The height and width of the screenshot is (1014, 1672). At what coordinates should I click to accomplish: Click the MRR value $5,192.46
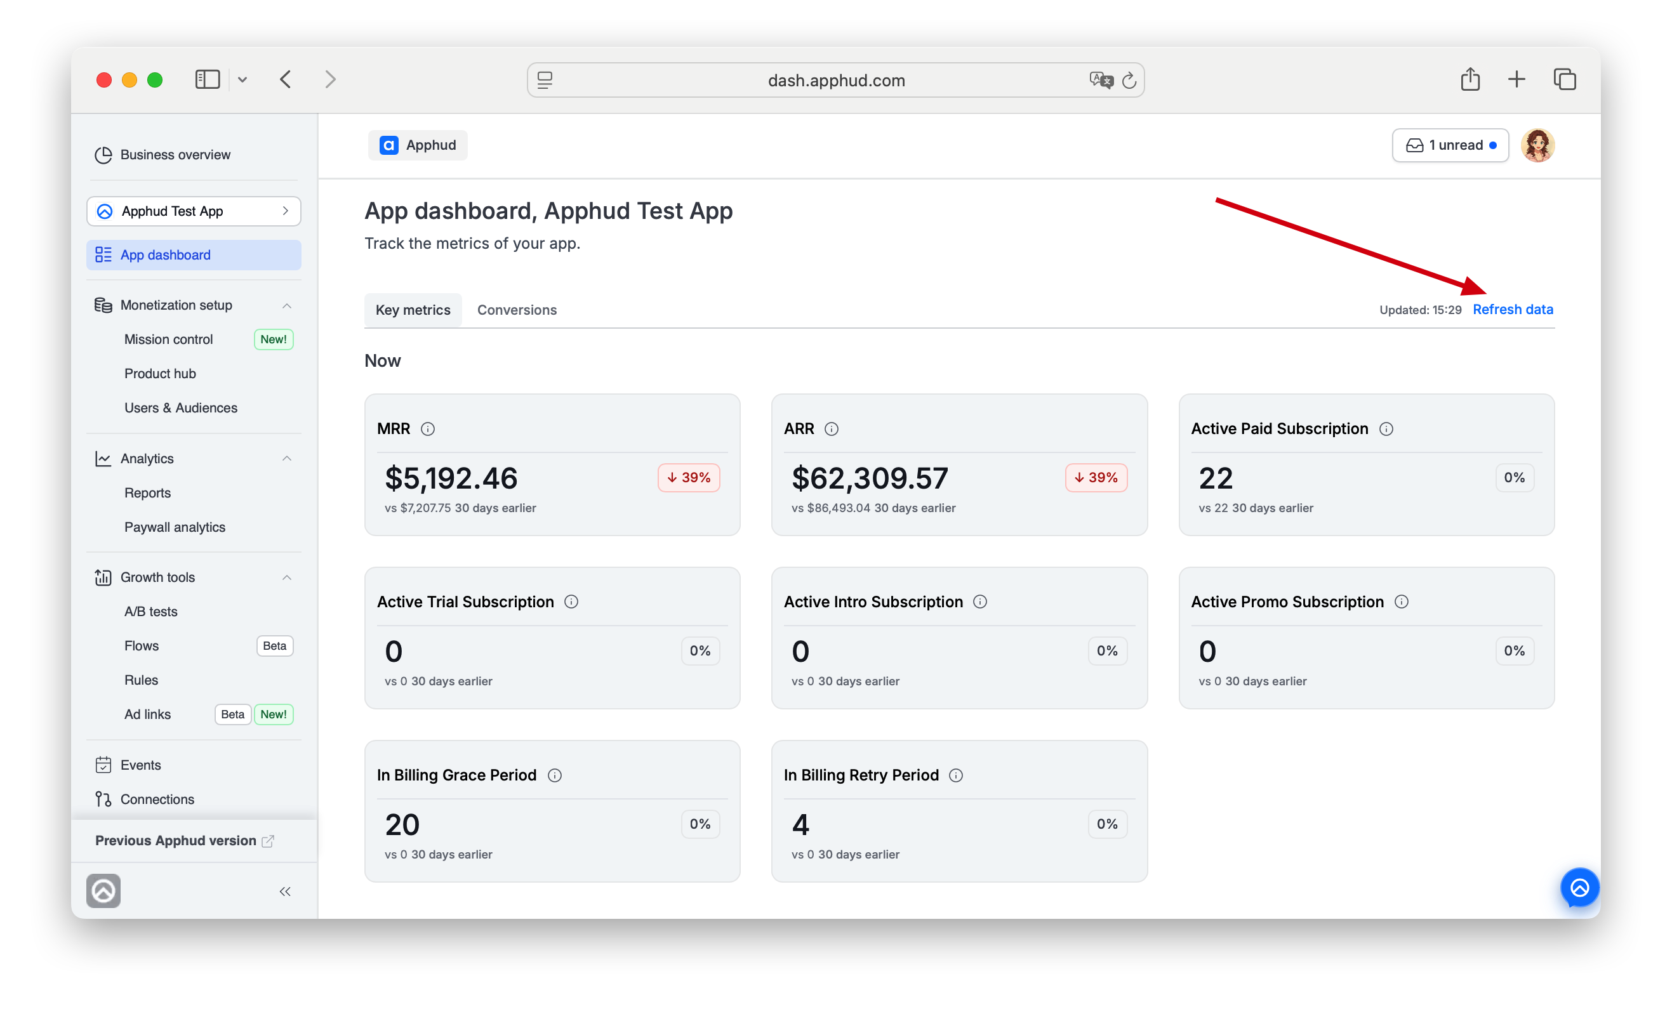pos(451,478)
